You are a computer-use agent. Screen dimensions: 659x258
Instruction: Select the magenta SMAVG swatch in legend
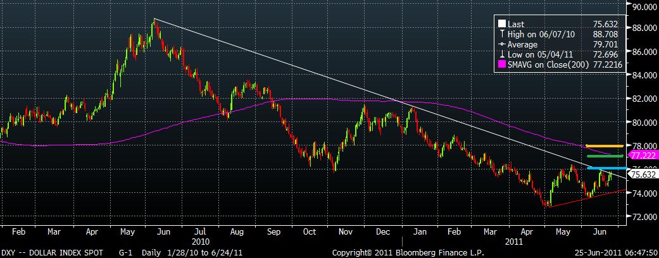point(502,64)
